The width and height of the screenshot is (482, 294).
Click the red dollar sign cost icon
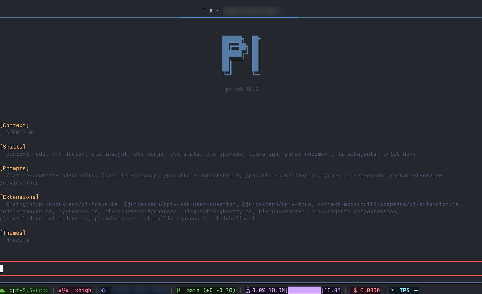[356, 290]
